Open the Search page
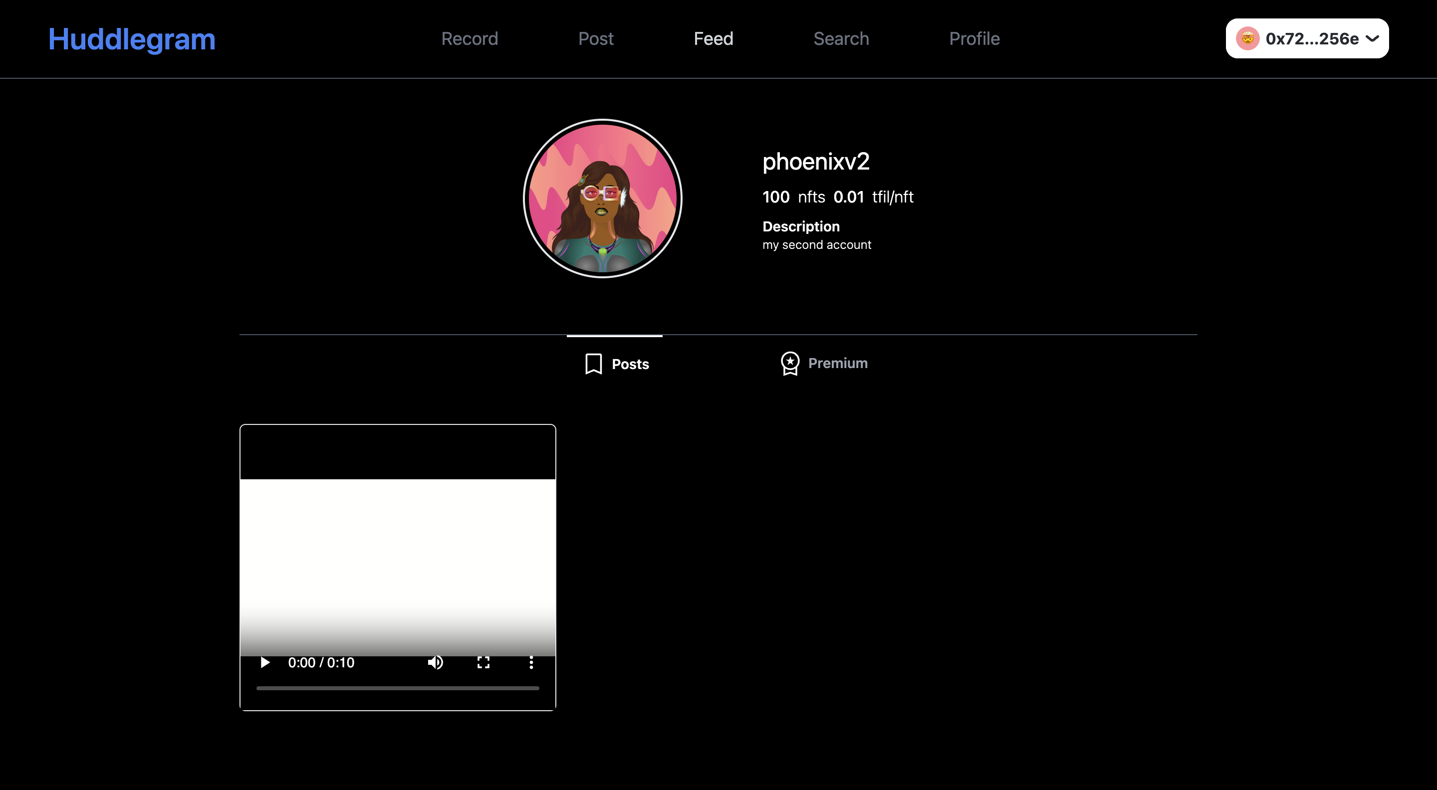 pyautogui.click(x=841, y=38)
